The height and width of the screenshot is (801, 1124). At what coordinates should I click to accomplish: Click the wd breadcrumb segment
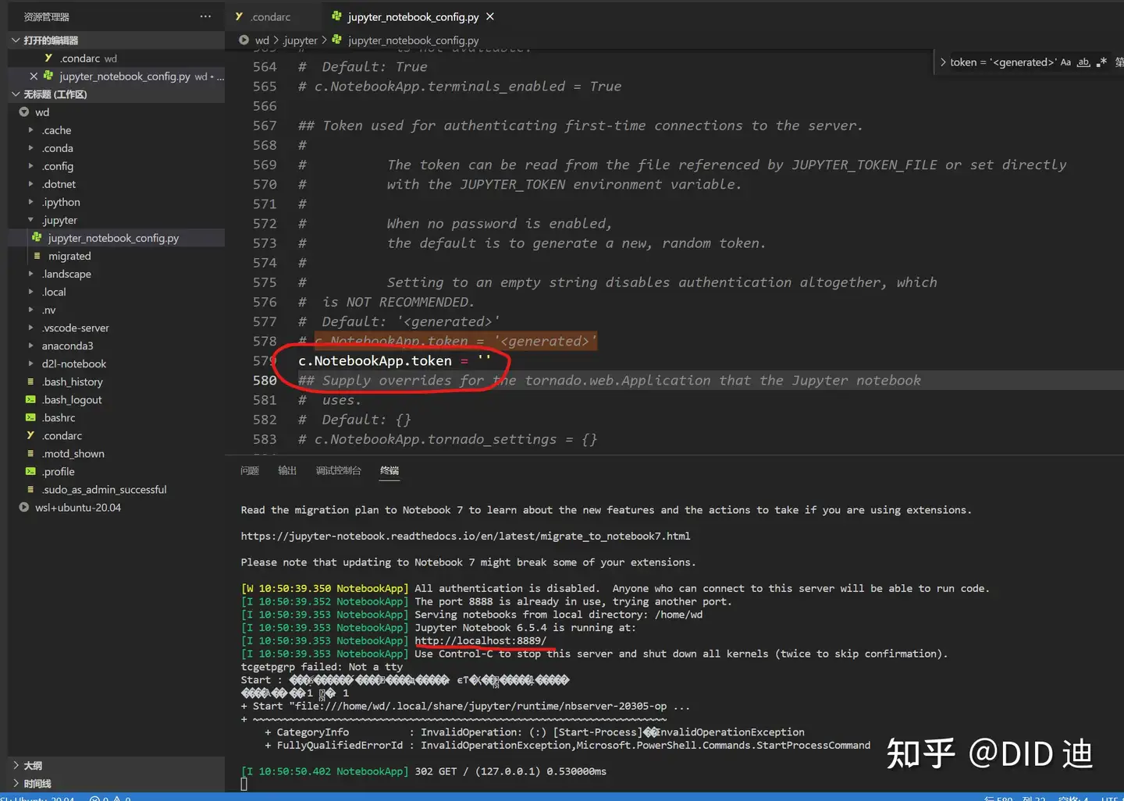[x=261, y=40]
